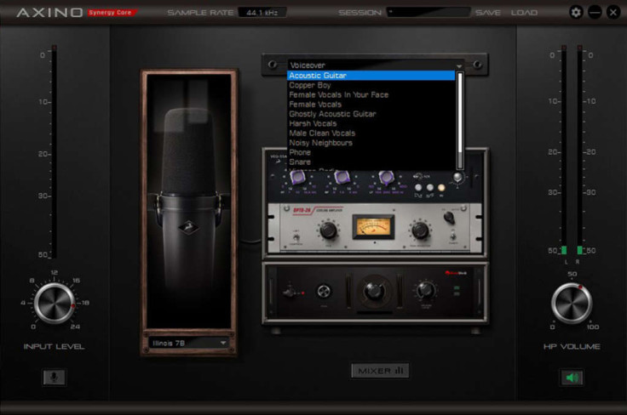Click SAVE to store the session
Viewport: 627px width, 415px height.
pos(488,13)
